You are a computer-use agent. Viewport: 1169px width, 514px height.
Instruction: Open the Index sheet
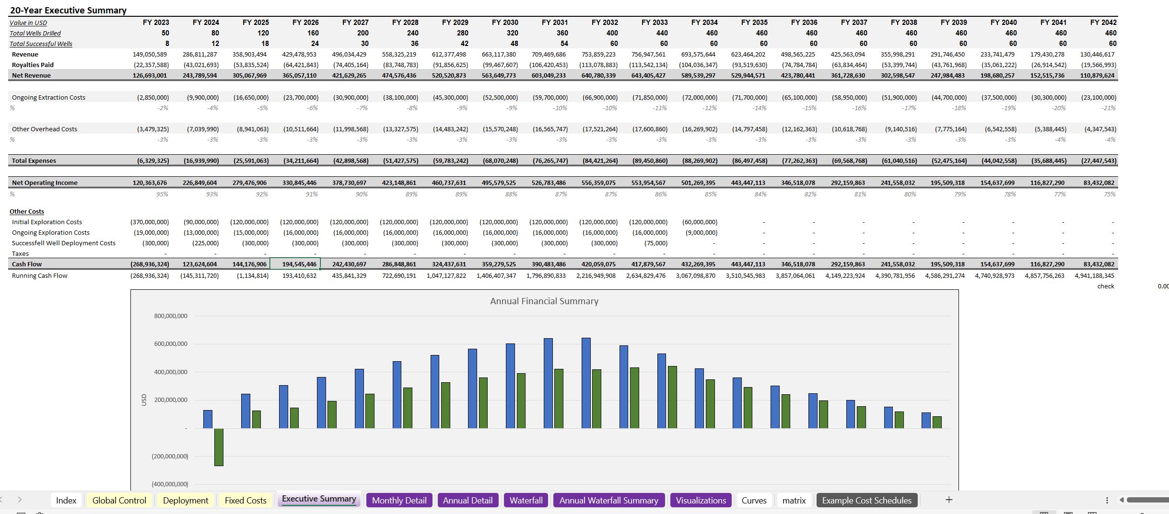(66, 500)
